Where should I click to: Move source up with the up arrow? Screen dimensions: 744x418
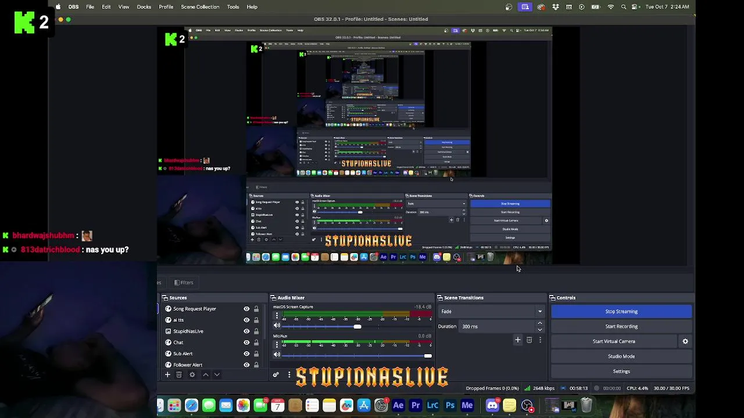[x=205, y=375]
